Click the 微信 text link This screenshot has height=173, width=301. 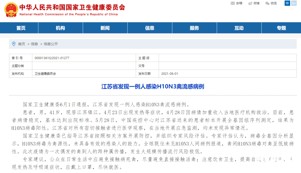[x=274, y=3]
